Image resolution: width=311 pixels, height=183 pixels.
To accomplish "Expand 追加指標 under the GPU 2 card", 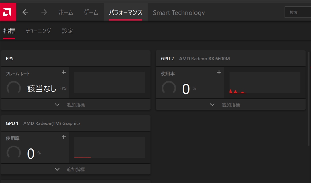I will tap(231, 105).
